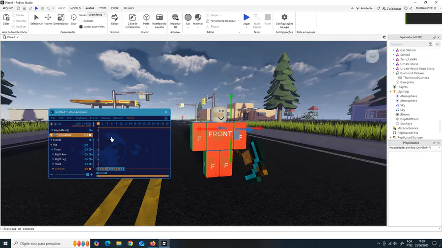Switch to MODELO ribbon tab
This screenshot has height=248, width=442.
pyautogui.click(x=75, y=8)
